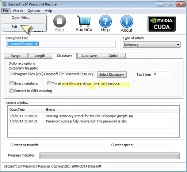Click the Event column header
Viewport: 187px width, 172px height.
[x=110, y=110]
